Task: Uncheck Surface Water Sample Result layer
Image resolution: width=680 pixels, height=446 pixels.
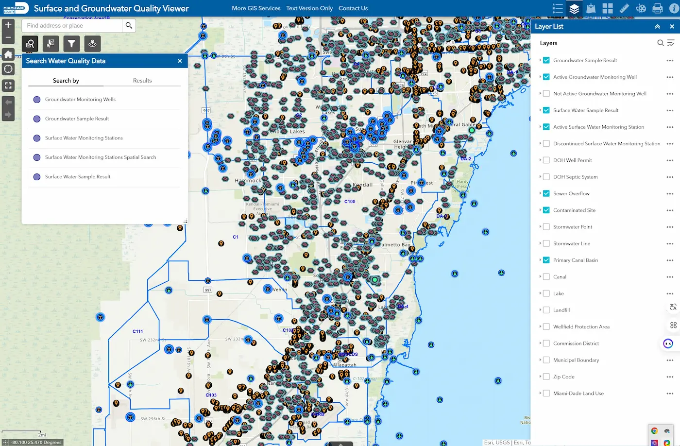Action: coord(546,110)
